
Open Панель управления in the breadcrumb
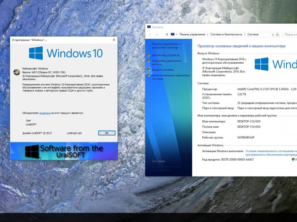point(192,34)
